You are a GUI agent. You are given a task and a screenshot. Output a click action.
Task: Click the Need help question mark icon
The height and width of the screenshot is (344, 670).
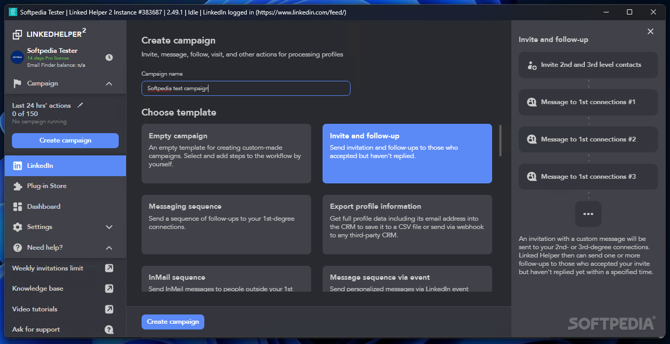(x=18, y=248)
